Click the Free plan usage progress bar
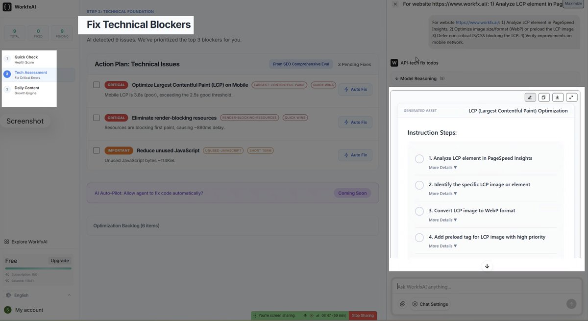This screenshot has height=321, width=588. click(x=38, y=269)
